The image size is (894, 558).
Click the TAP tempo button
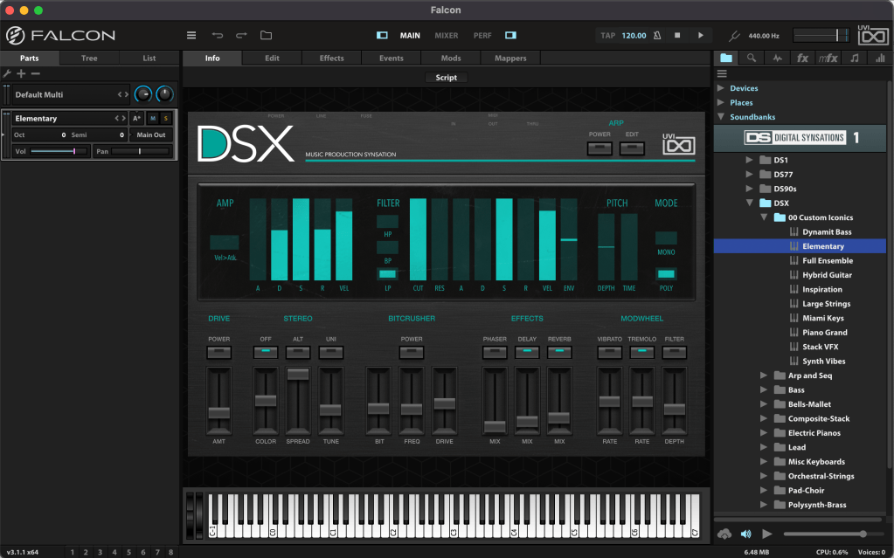pyautogui.click(x=608, y=36)
